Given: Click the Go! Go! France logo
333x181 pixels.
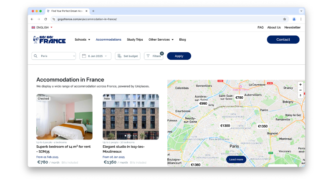Looking at the screenshot, I should [49, 40].
